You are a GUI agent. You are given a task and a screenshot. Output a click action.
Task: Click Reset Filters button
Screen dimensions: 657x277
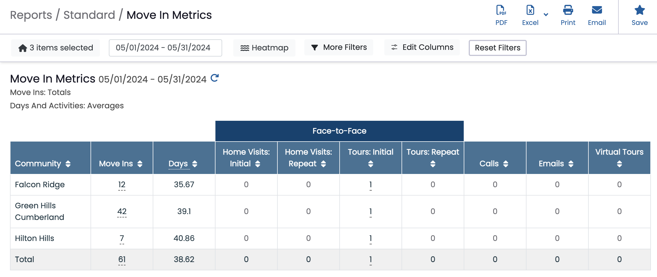coord(498,48)
